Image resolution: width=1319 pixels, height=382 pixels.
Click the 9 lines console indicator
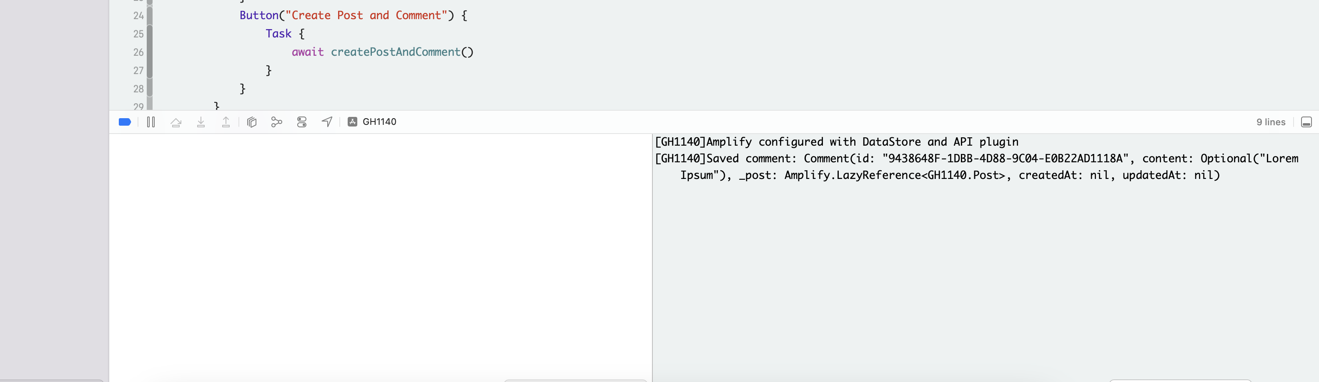[x=1271, y=122]
